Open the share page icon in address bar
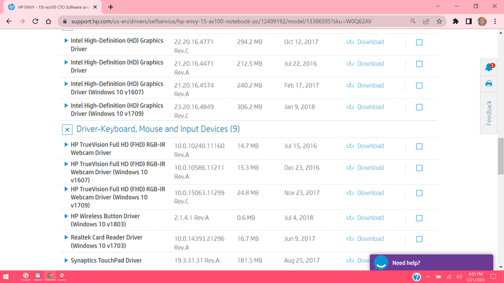The image size is (504, 283). (x=427, y=21)
